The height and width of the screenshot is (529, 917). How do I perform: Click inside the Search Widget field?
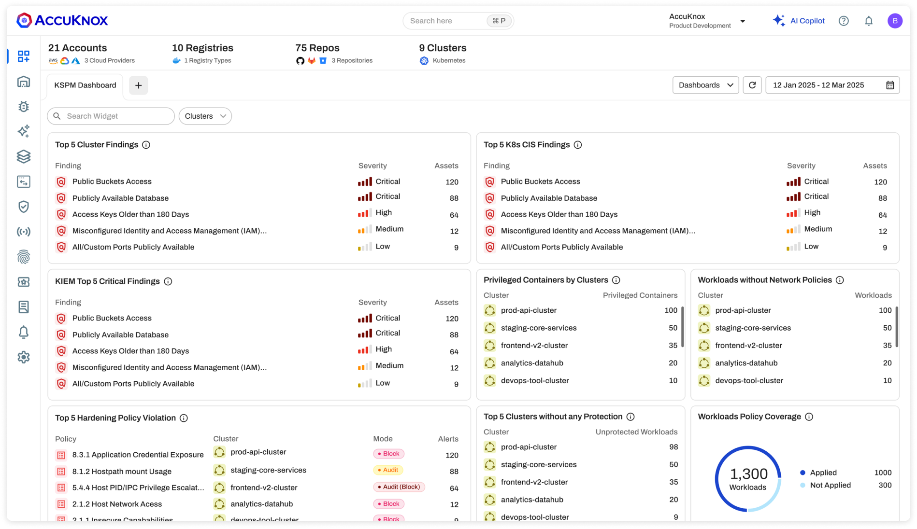click(110, 116)
